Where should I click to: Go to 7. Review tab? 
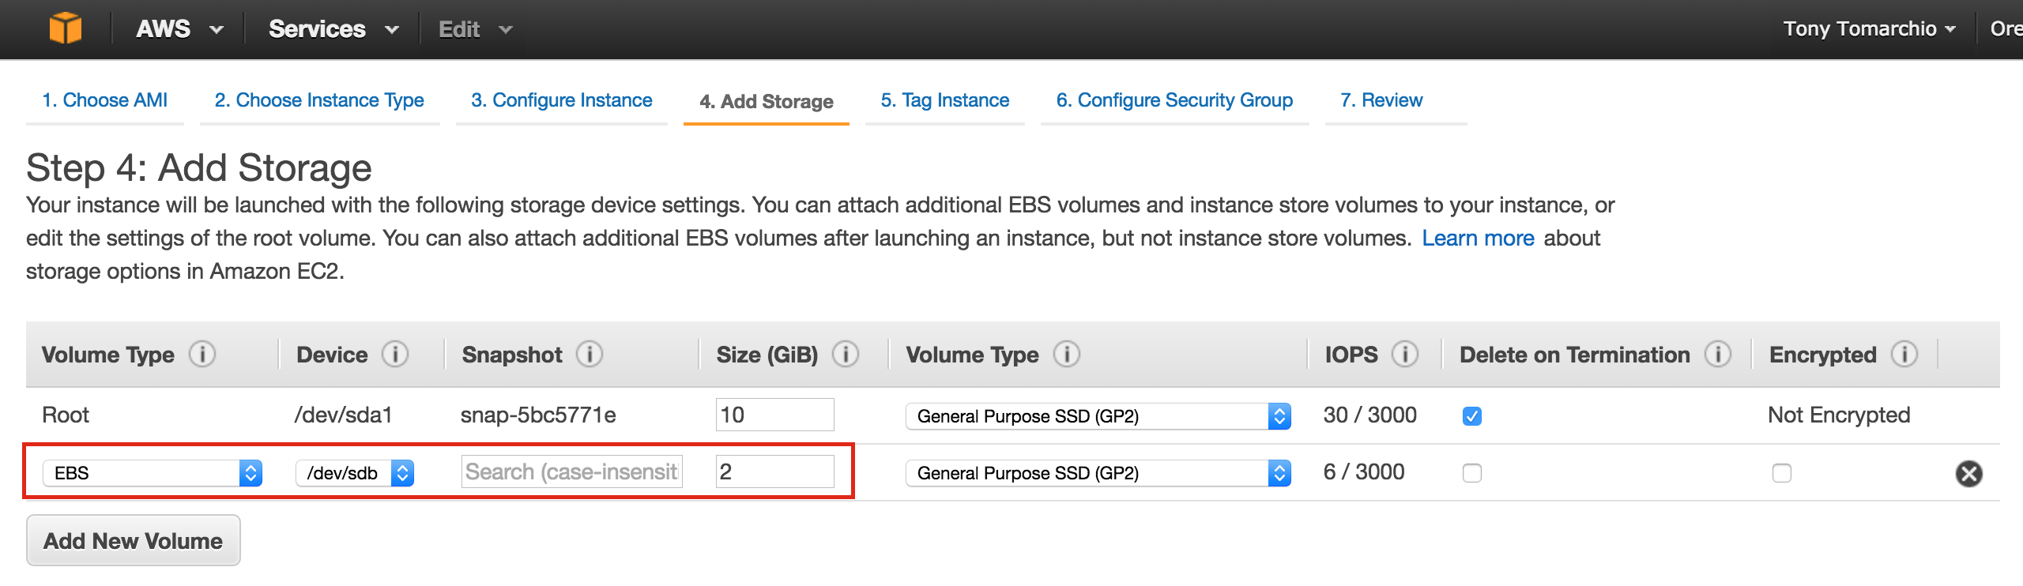1381,100
